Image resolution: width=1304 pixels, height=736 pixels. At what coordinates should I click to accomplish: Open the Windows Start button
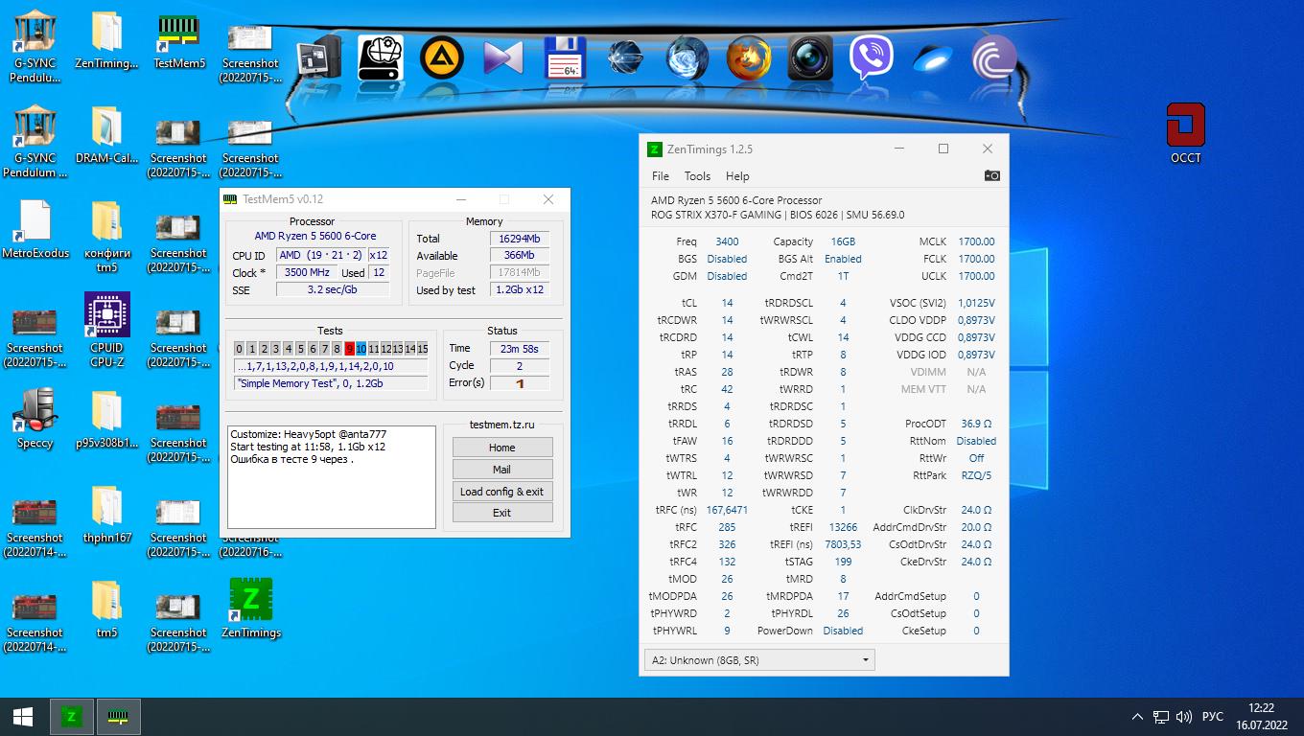pos(23,717)
